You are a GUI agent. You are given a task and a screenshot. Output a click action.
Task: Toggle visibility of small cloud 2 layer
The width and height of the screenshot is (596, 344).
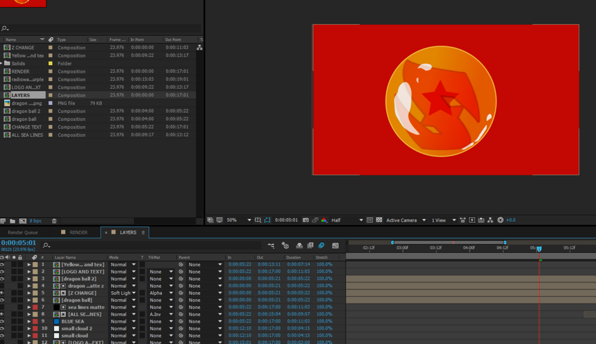tap(2, 329)
